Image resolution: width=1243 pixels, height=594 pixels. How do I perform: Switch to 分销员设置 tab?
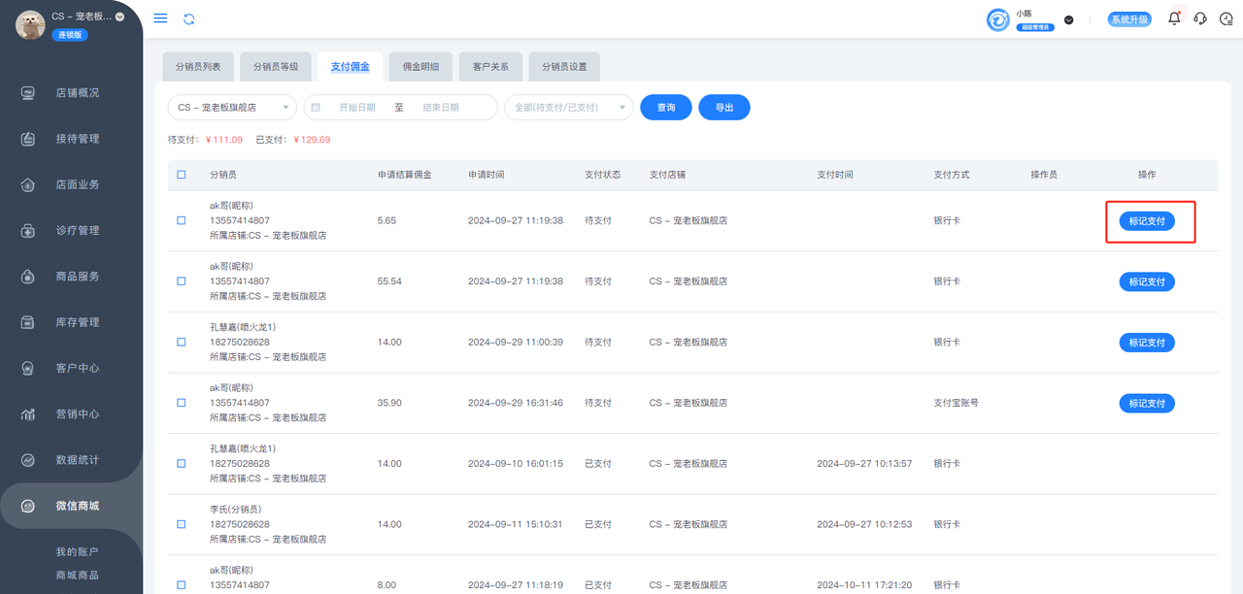(564, 67)
